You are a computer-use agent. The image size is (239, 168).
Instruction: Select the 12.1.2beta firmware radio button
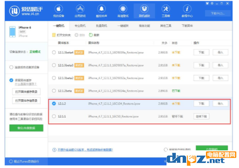point(54,91)
